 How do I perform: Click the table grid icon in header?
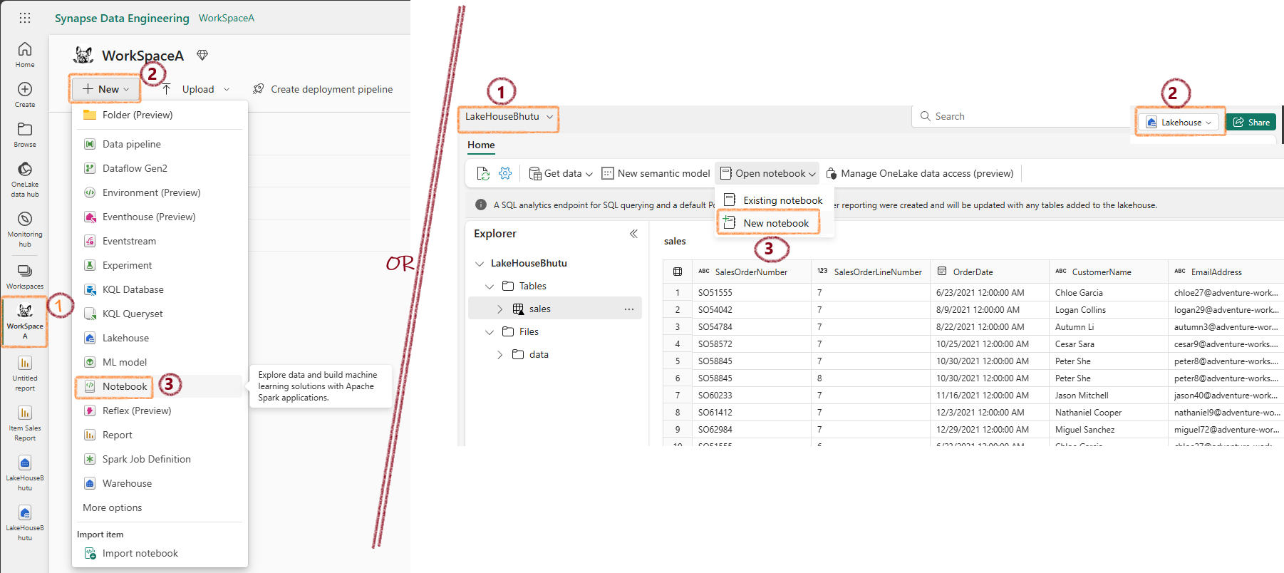tap(678, 272)
